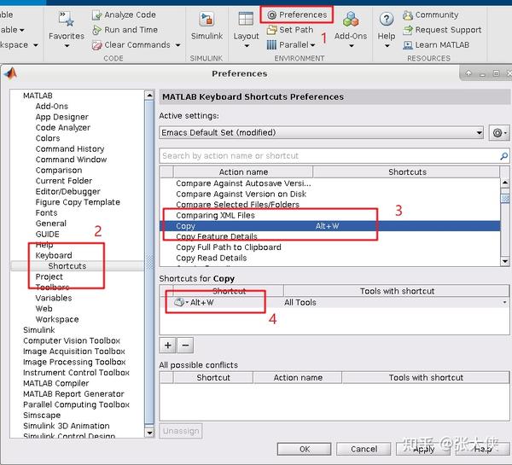The width and height of the screenshot is (512, 465).
Task: Select Colors in preferences tree
Action: [x=48, y=138]
